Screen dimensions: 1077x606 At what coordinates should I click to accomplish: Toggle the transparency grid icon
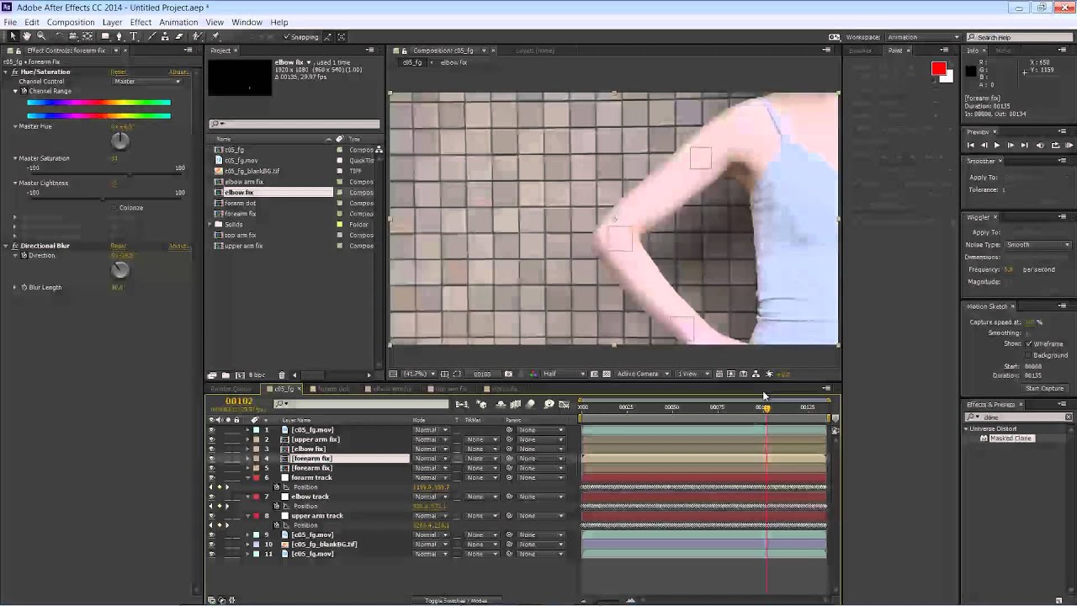(x=607, y=374)
